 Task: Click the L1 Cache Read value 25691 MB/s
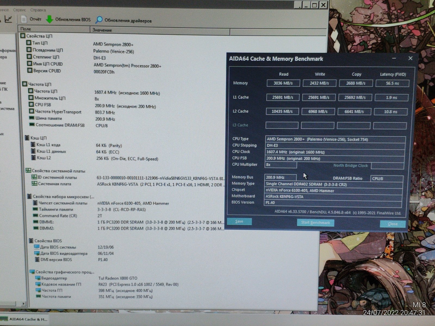point(282,97)
